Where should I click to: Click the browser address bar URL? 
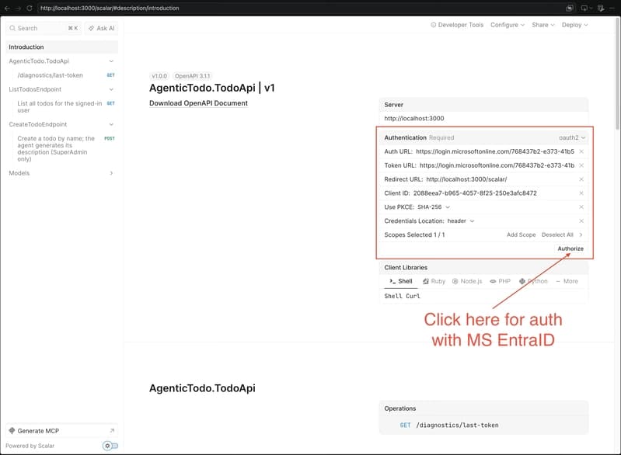pyautogui.click(x=110, y=8)
